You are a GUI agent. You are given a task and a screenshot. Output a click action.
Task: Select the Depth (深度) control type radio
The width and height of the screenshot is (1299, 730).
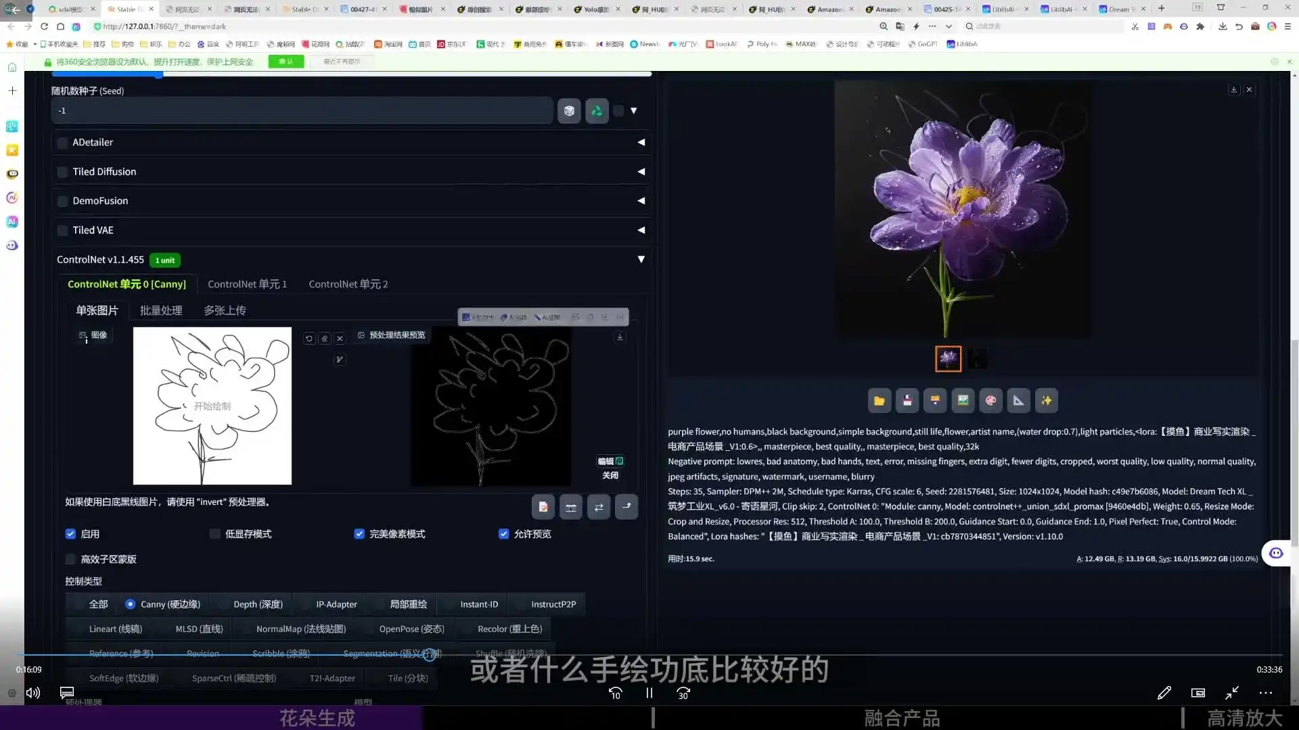(257, 604)
